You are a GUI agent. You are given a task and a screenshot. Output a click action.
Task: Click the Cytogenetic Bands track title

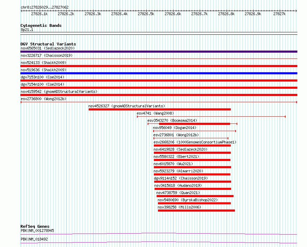(41, 25)
